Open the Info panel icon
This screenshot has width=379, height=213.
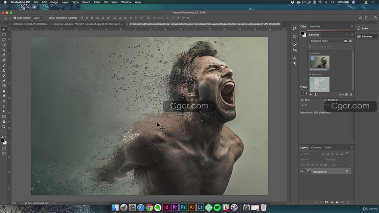[x=295, y=37]
